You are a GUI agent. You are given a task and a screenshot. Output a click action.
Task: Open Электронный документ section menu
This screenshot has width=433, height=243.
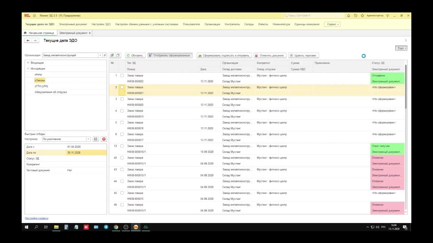coord(73,24)
